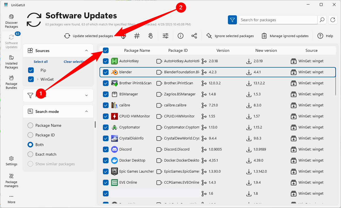Show package details info icon
This screenshot has width=341, height=208.
tap(181, 36)
